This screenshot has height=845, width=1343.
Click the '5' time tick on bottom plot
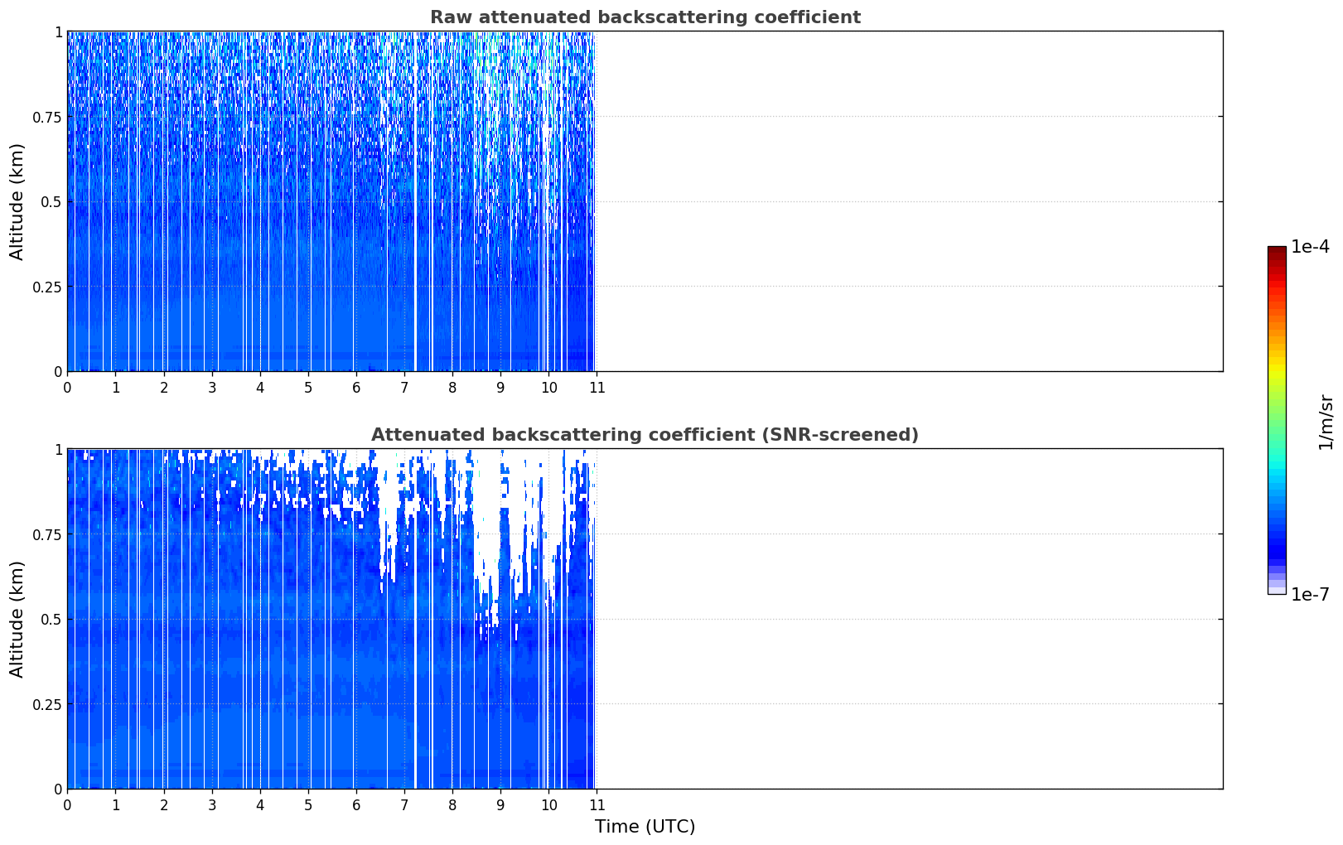308,805
